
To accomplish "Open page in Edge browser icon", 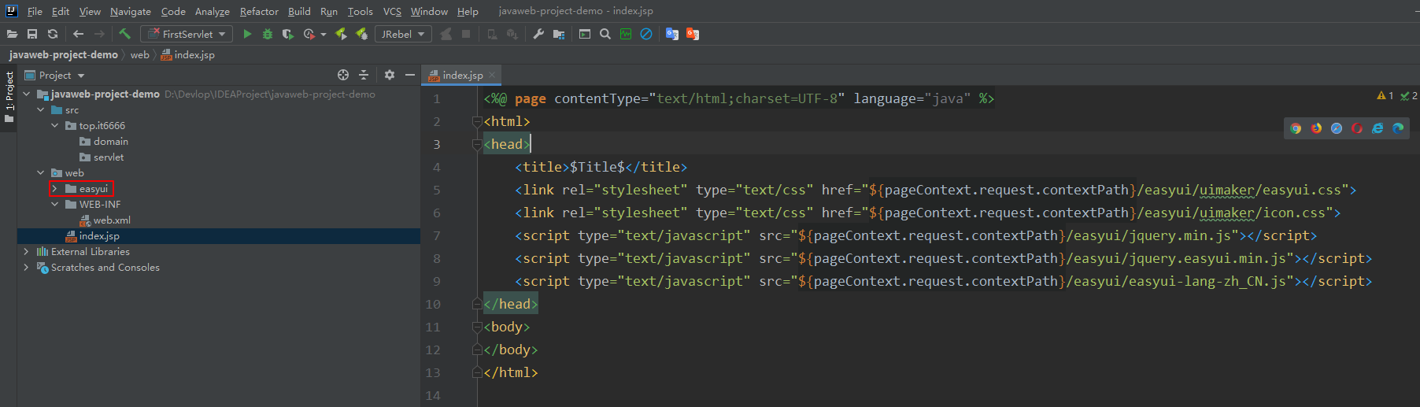I will pos(1398,128).
